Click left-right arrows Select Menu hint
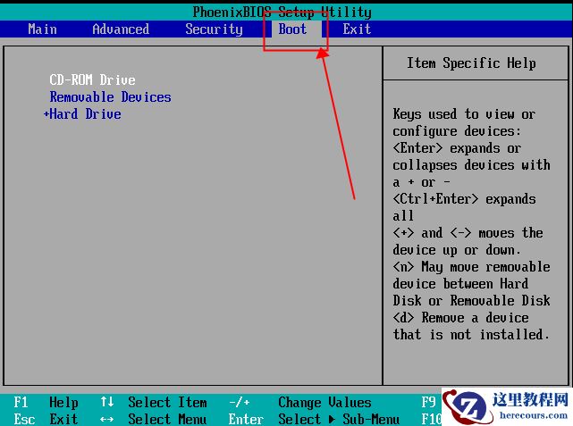Screen dimensions: 573x426 pos(154,419)
